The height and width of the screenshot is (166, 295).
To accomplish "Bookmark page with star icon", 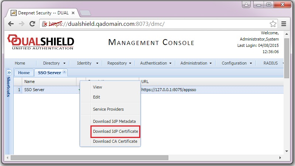I will tap(273, 24).
